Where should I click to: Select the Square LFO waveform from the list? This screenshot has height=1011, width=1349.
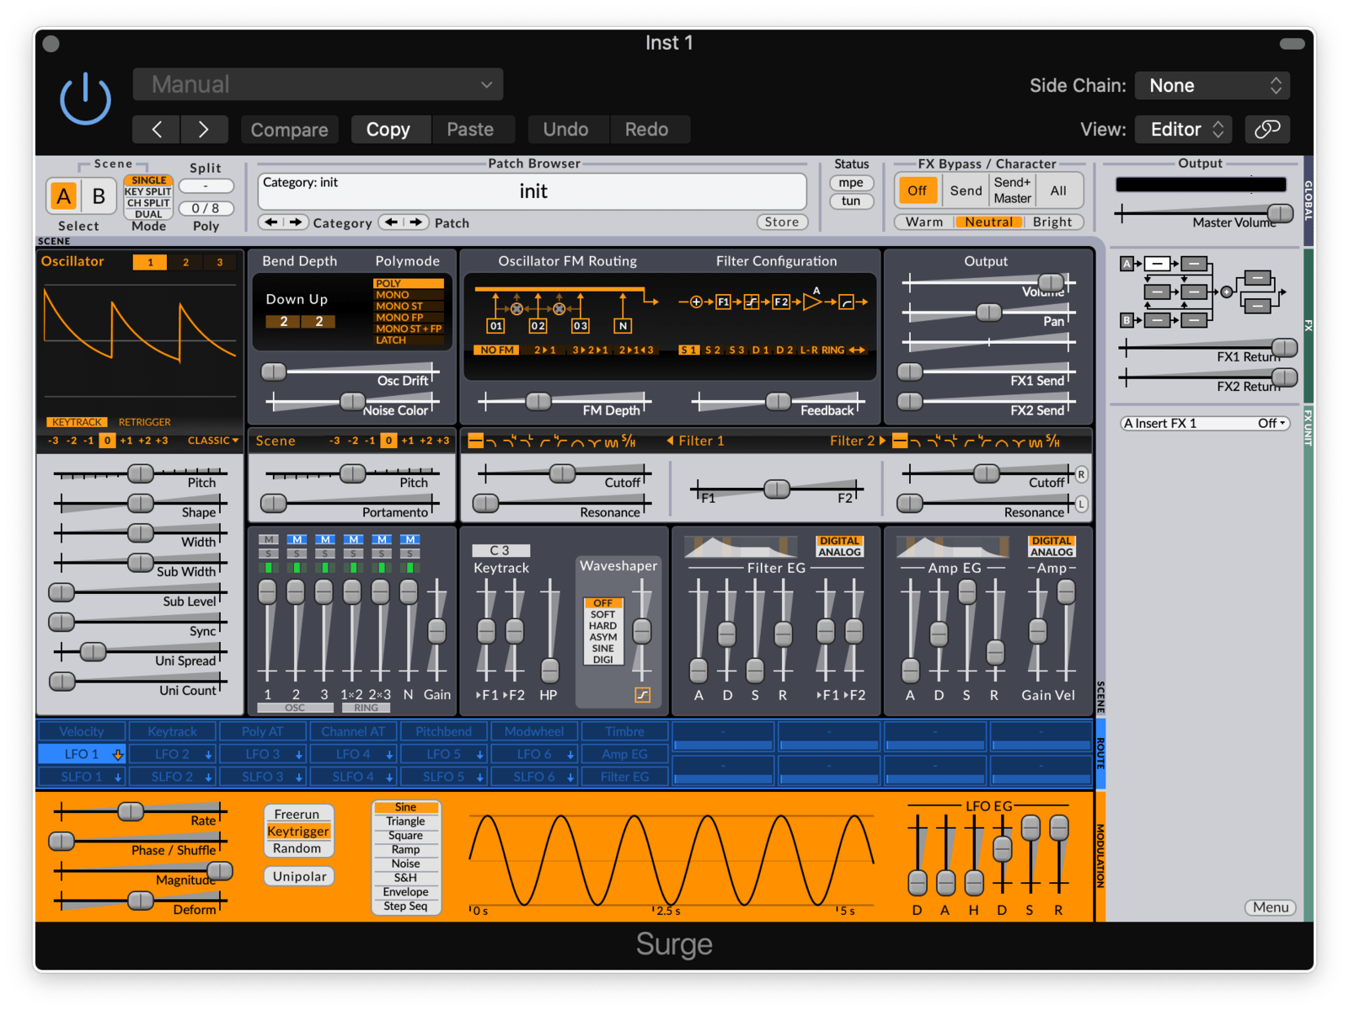tap(405, 836)
